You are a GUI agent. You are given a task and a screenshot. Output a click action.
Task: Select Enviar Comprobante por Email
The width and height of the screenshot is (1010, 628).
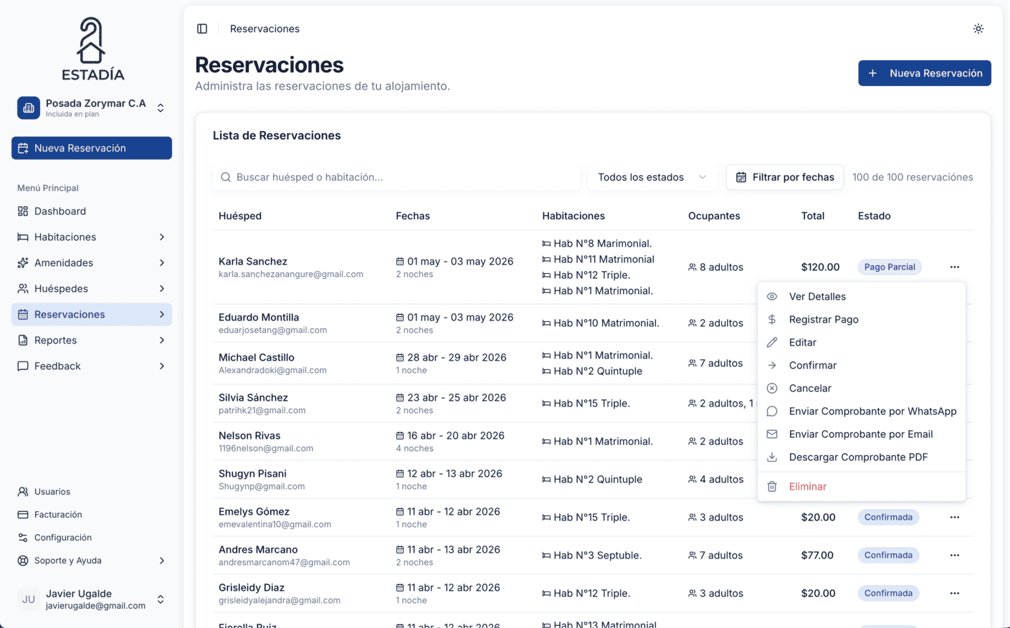[861, 434]
